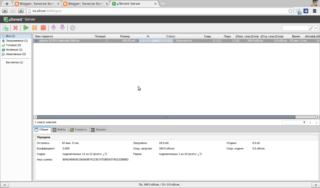Click the horizontal scrollbar thumb in torrent list
The width and height of the screenshot is (320, 188).
[166, 117]
